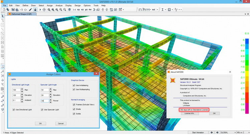The width and height of the screenshot is (250, 136).
Task: Set XZ plane view
Action: point(82,10)
